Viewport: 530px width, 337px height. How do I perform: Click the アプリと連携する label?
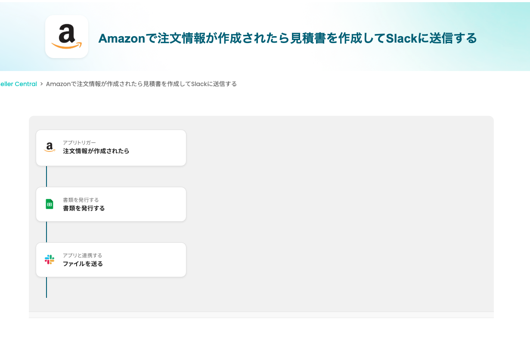coord(82,255)
